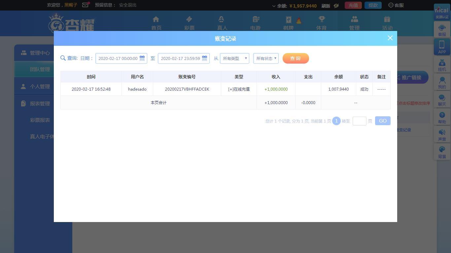The image size is (451, 253).
Task: Click the orange 查询 search button
Action: point(296,58)
